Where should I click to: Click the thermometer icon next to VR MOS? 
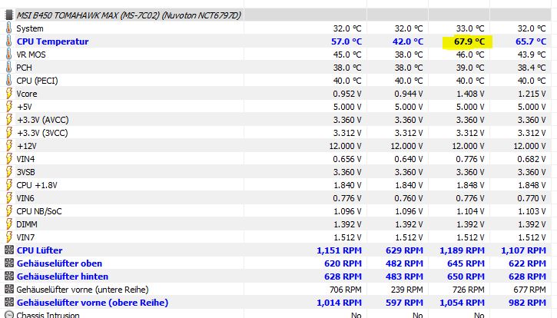click(9, 55)
